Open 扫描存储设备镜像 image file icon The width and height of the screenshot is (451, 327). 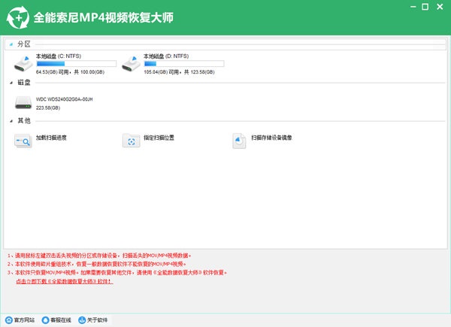pos(239,141)
